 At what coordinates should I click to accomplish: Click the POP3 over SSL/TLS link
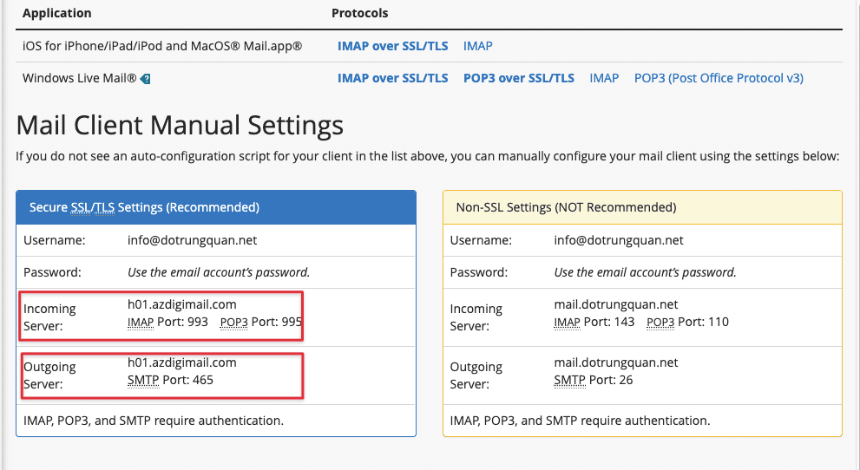[x=518, y=78]
